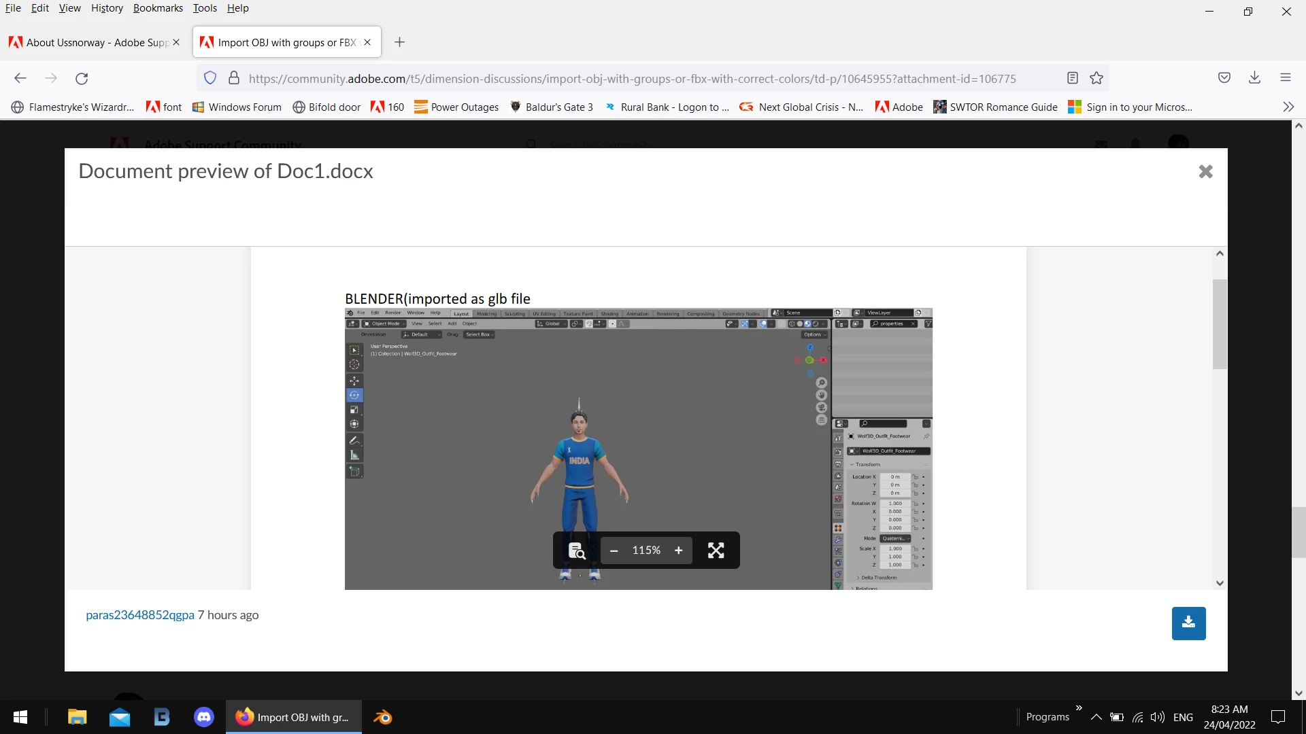
Task: Open the Firefox application menu
Action: click(1285, 77)
